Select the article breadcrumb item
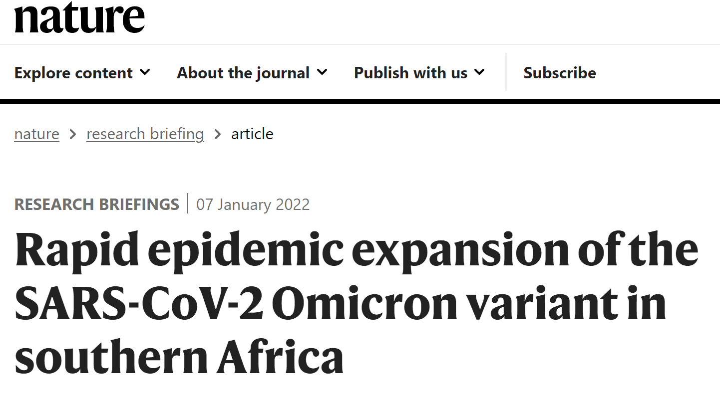This screenshot has height=413, width=720. click(252, 134)
